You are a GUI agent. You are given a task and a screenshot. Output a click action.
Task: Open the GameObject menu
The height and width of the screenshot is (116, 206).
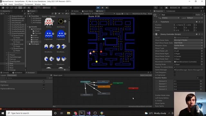pos(19,4)
